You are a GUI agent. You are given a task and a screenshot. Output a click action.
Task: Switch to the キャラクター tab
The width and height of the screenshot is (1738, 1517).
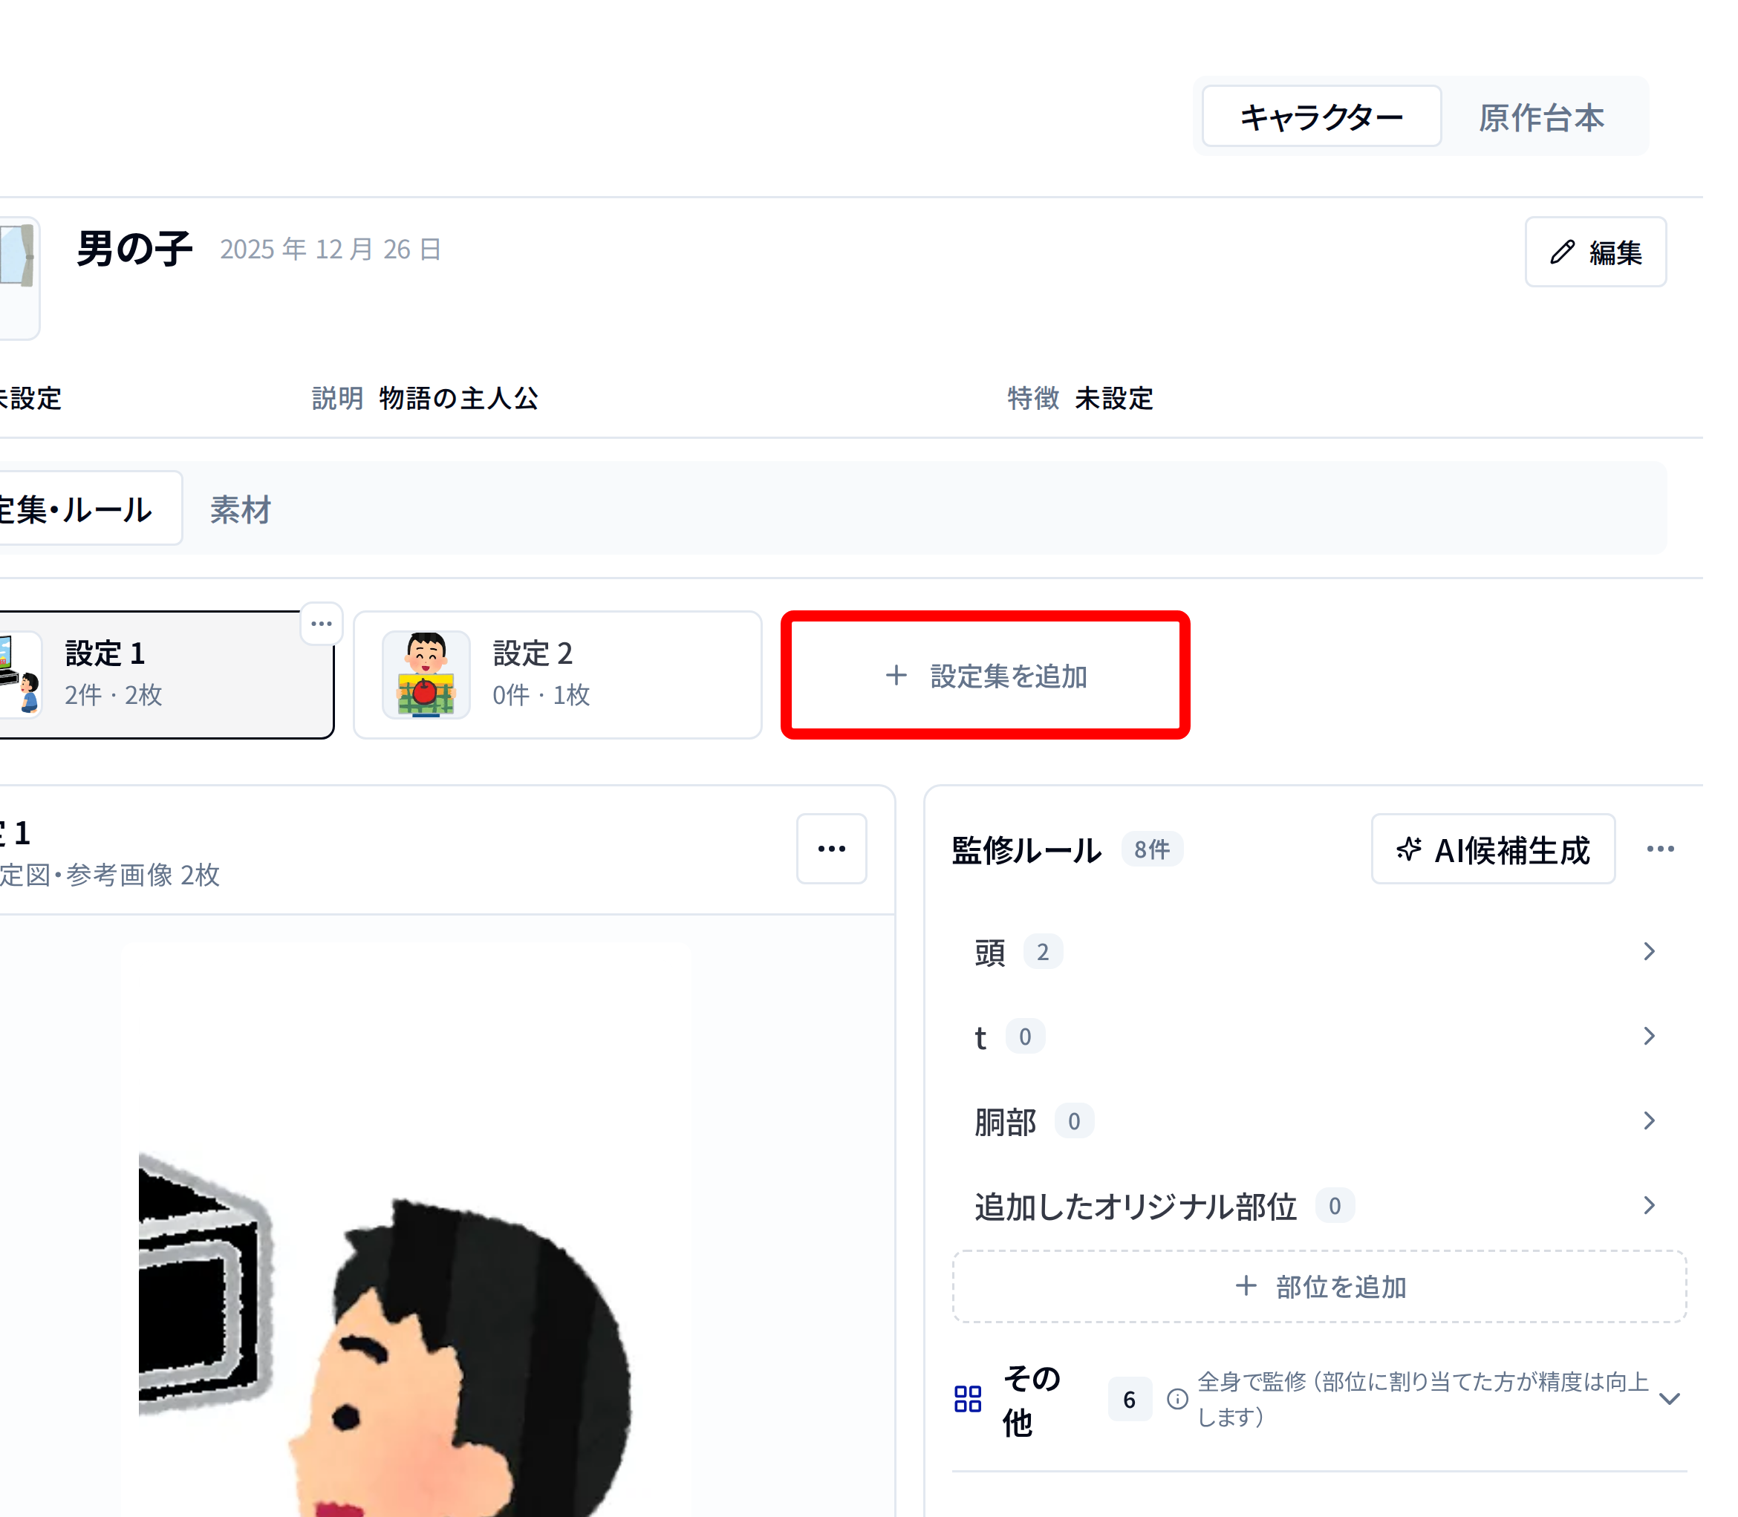[x=1321, y=117]
